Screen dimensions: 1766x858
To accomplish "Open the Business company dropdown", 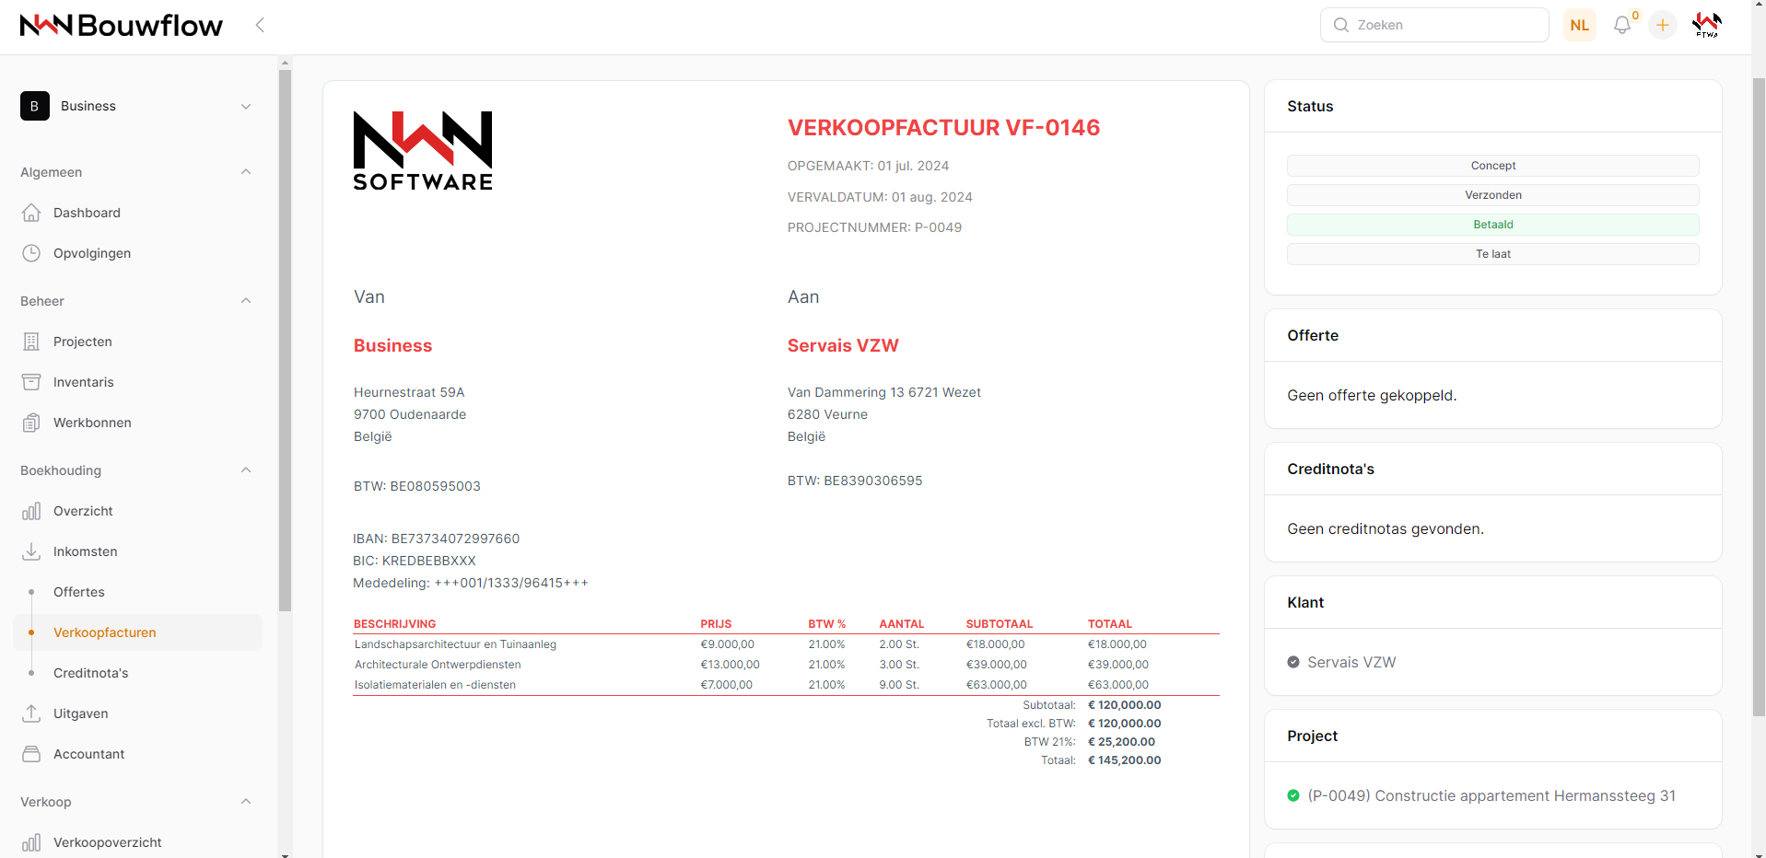I will [136, 106].
